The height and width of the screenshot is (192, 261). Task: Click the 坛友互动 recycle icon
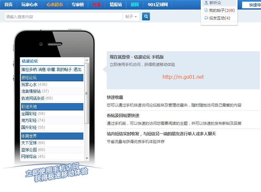click(x=206, y=18)
